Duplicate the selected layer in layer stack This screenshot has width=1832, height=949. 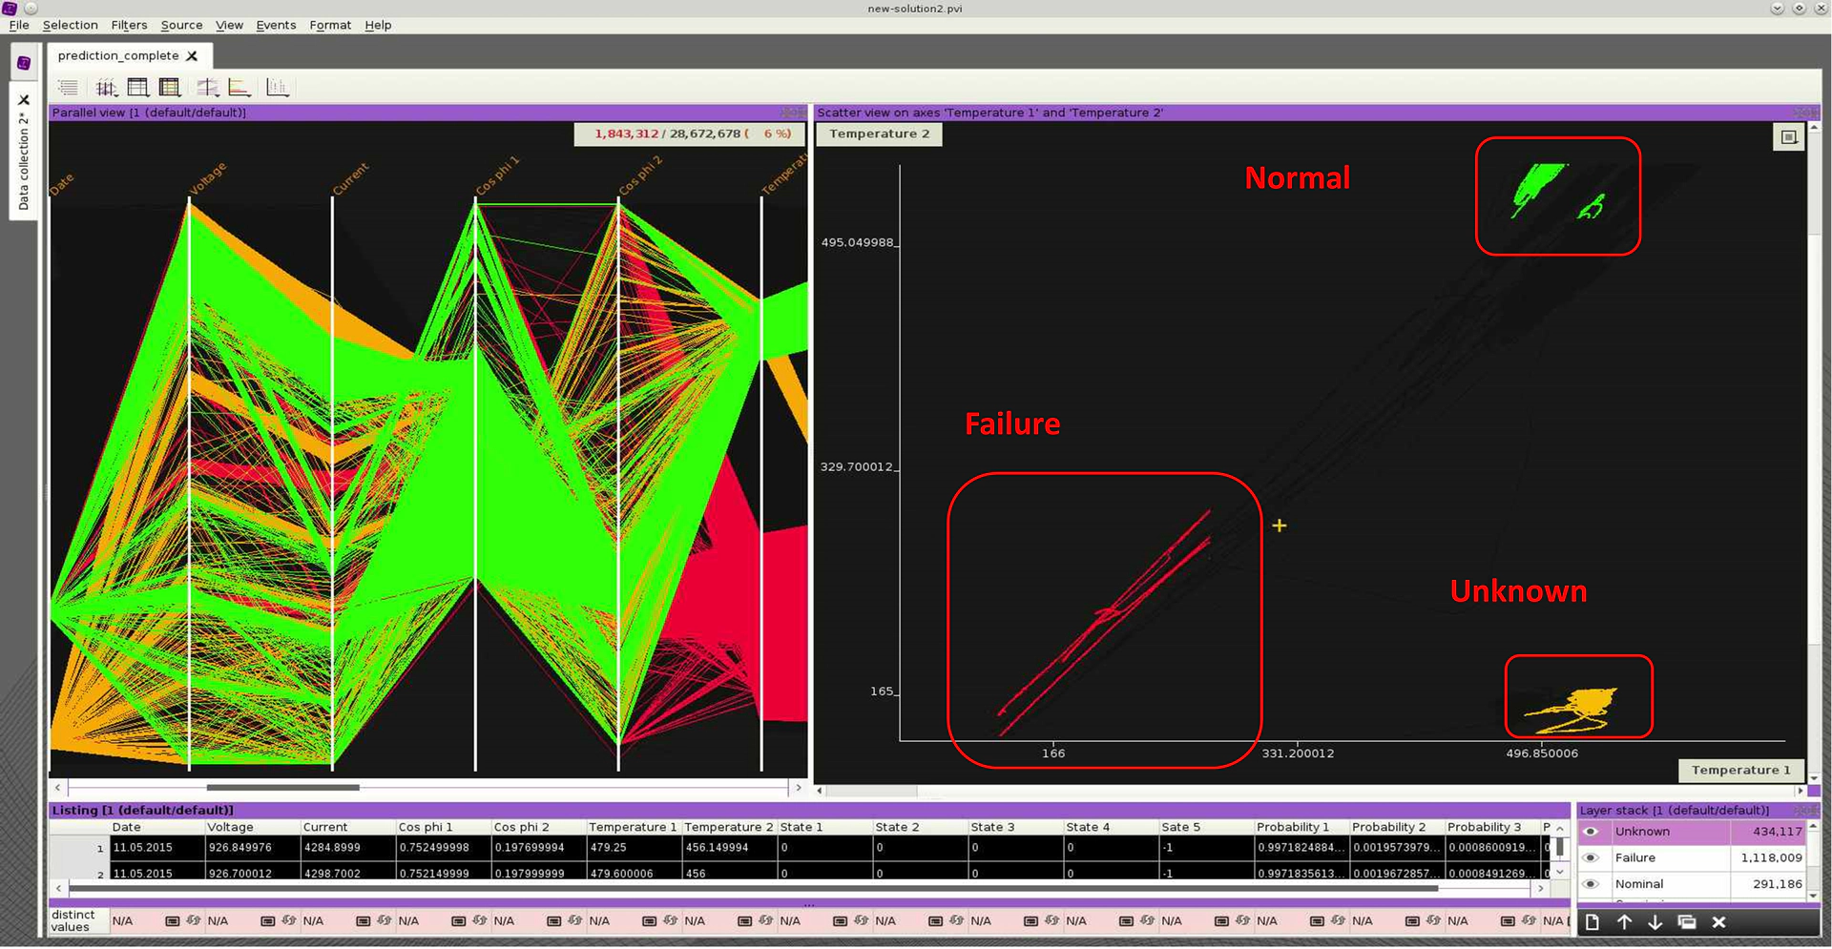coord(1687,922)
